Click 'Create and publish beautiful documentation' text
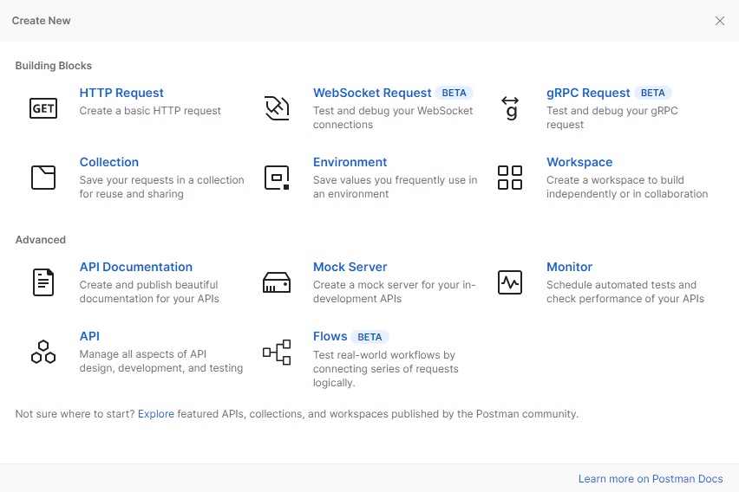This screenshot has height=492, width=739. 149,292
